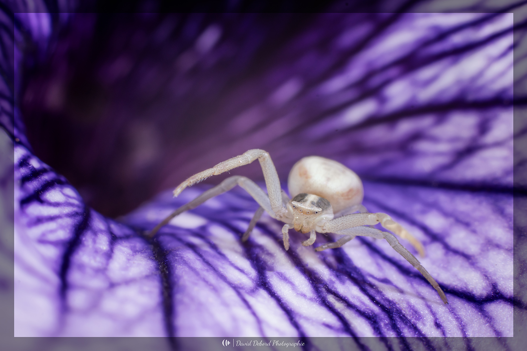Viewport: 527px width, 351px height.
Task: Click the watermark logo icon
Action: pos(226,343)
